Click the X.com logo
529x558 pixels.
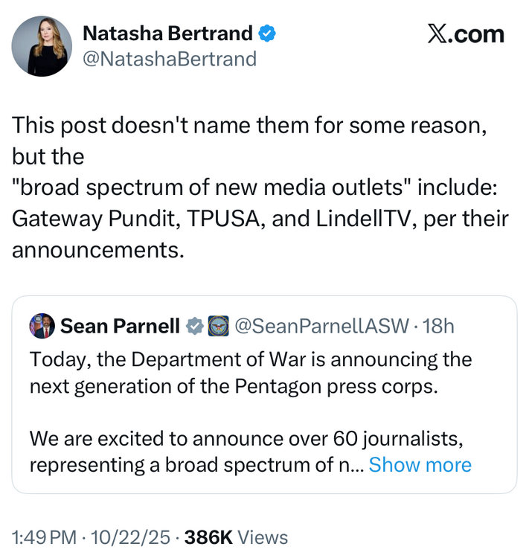tap(466, 34)
